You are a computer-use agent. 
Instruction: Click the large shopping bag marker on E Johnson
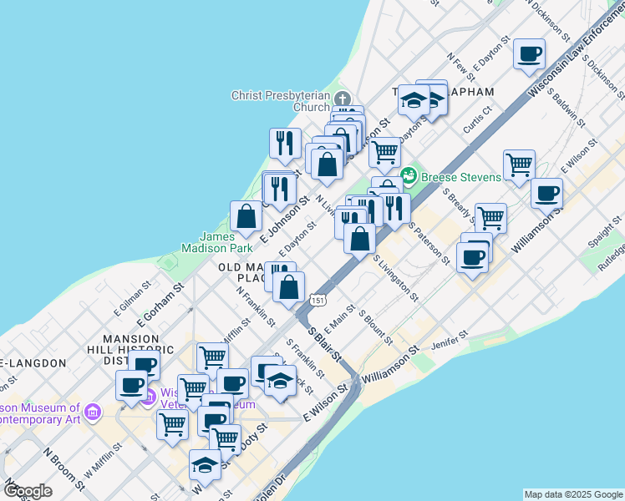pos(327,165)
